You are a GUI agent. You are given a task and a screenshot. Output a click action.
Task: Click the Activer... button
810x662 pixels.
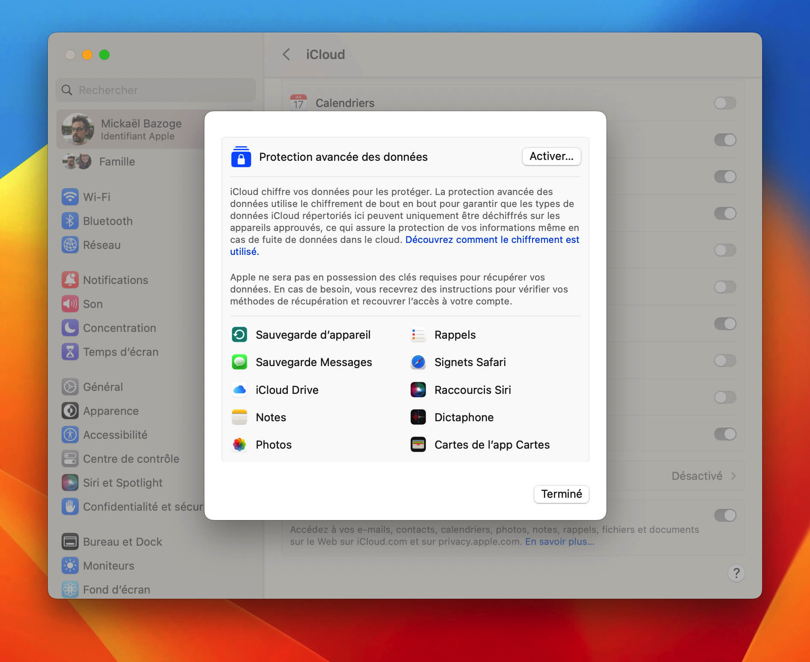551,156
